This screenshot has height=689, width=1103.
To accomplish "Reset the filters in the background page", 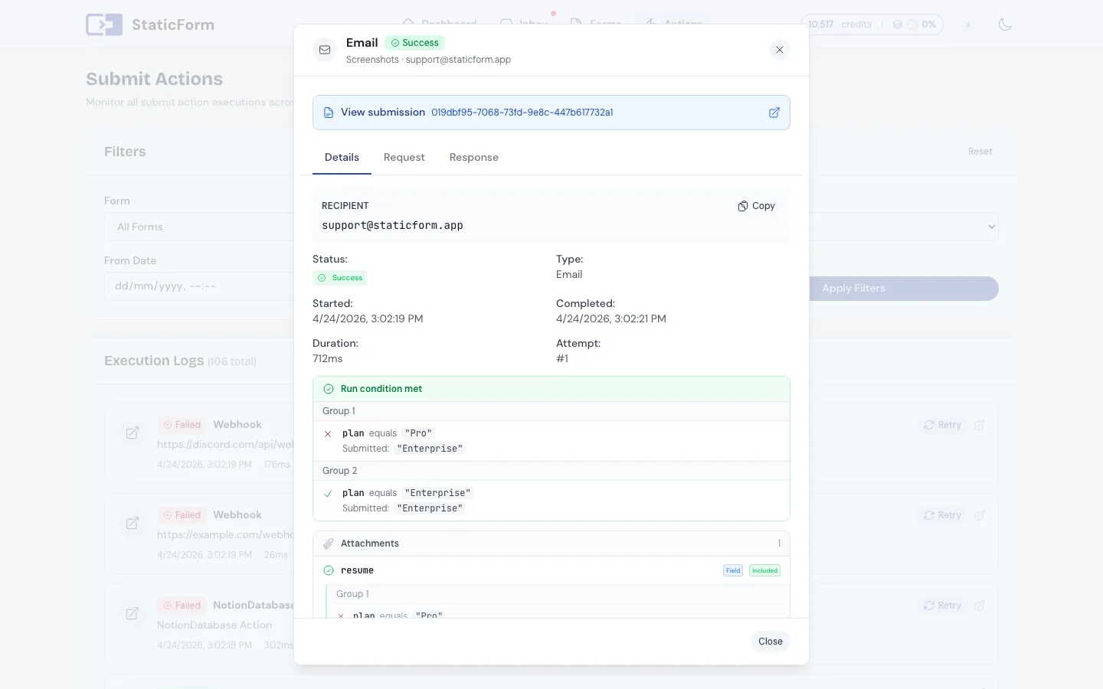I will click(x=980, y=152).
